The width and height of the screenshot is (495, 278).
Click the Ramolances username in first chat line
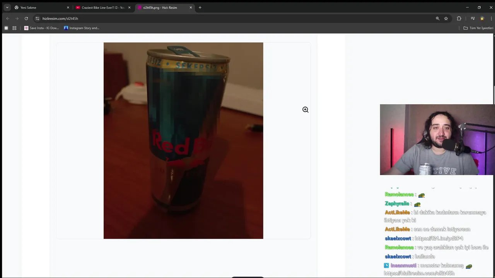click(x=399, y=195)
